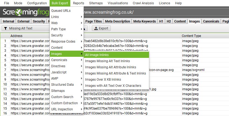The image size is (229, 116).
Task: Open the Configuration menu
Action: coord(37,3)
